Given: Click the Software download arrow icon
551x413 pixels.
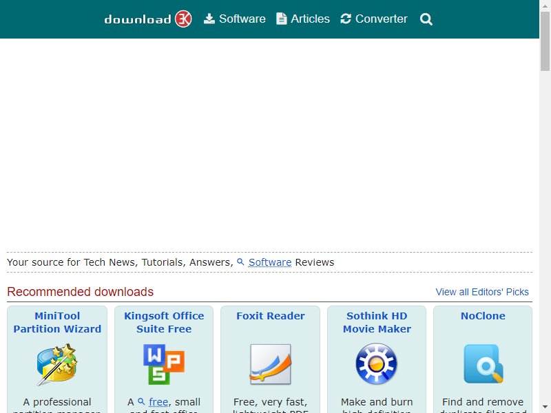Looking at the screenshot, I should coord(209,19).
